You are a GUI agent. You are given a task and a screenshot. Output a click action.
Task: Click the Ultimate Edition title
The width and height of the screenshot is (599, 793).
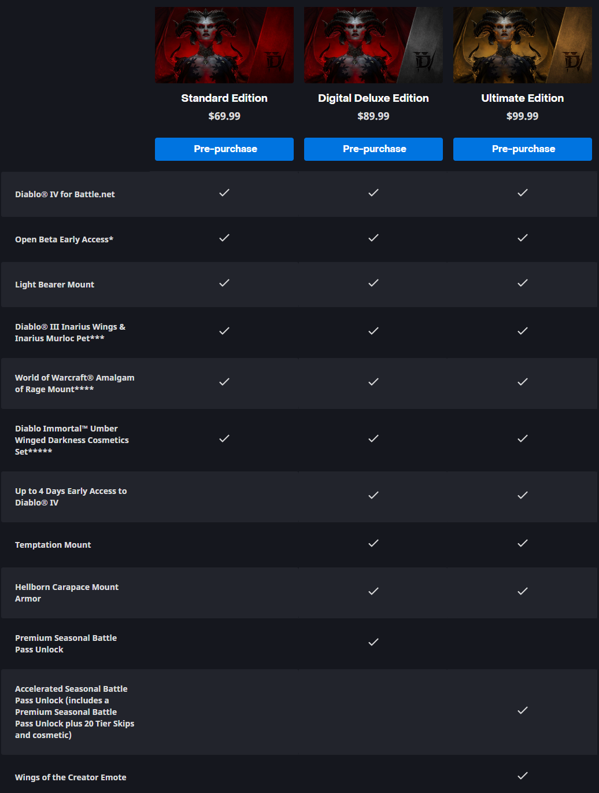(x=523, y=98)
